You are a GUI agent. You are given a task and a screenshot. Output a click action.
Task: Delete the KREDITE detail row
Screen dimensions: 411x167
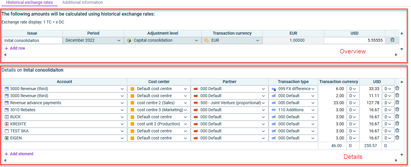(397, 124)
